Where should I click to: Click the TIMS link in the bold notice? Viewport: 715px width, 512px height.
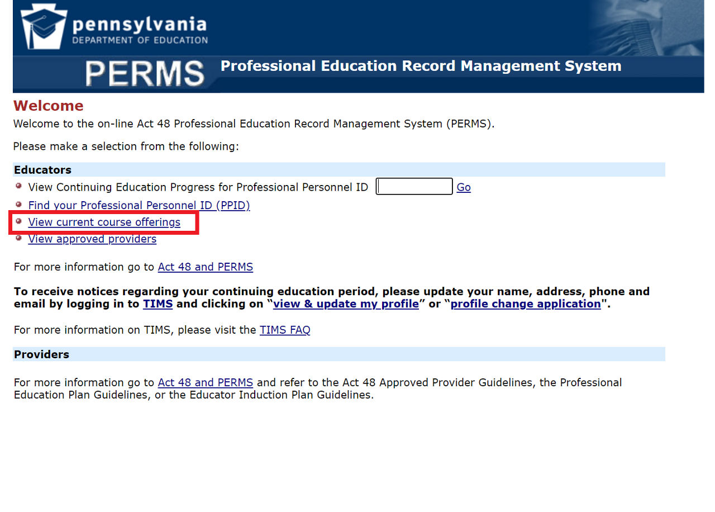click(158, 304)
